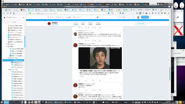Select the いいね 35,806 profile tab
The height and width of the screenshot is (104, 185).
(98, 24)
